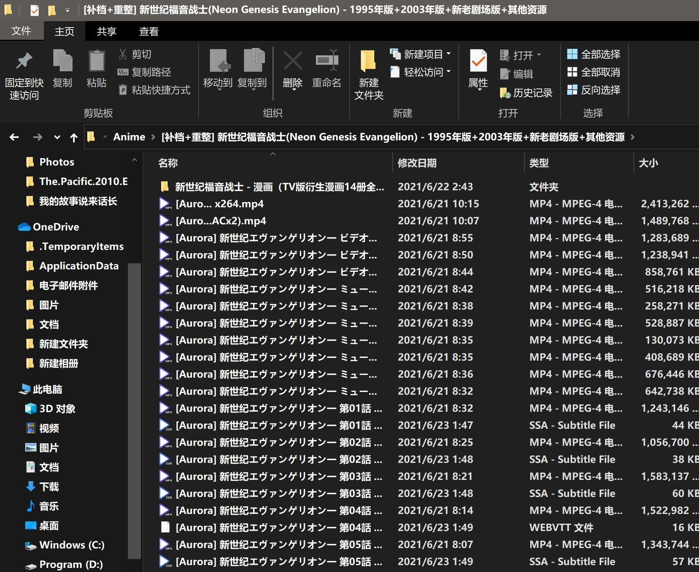Open Program (D:) drive
Image resolution: width=699 pixels, height=572 pixels.
click(64, 564)
